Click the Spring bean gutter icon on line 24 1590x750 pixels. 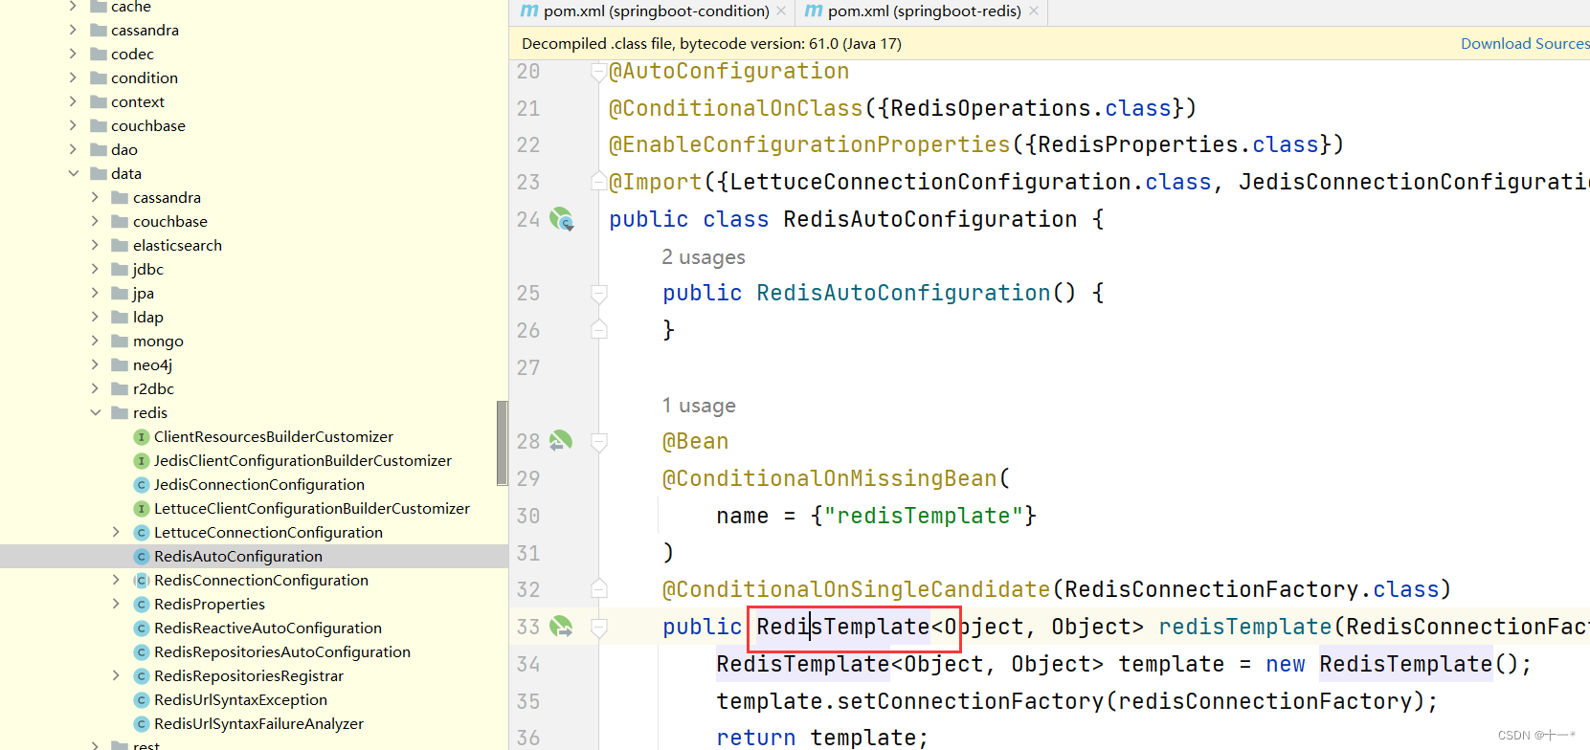(x=561, y=220)
